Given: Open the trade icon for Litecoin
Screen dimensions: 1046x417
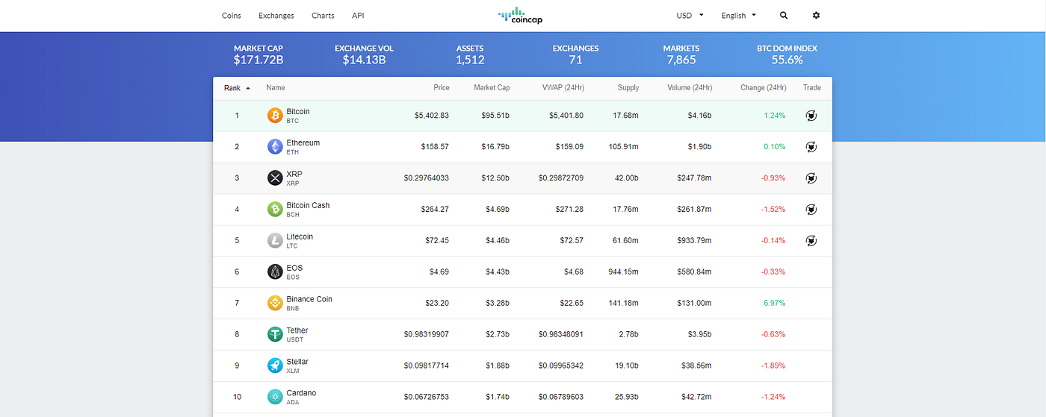Looking at the screenshot, I should (811, 241).
